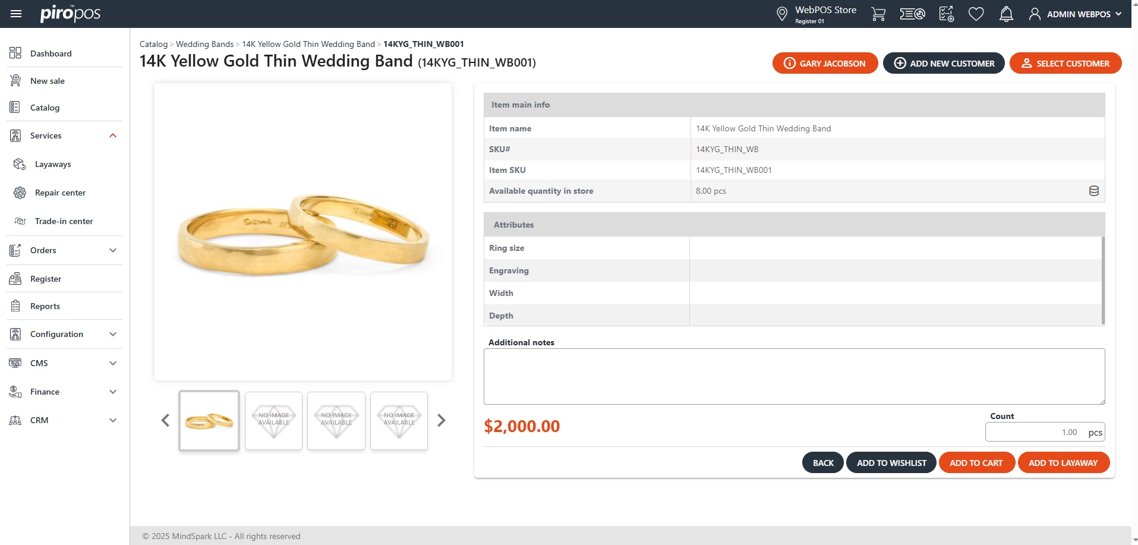This screenshot has width=1138, height=545.
Task: Click the Additional notes text area
Action: (794, 376)
